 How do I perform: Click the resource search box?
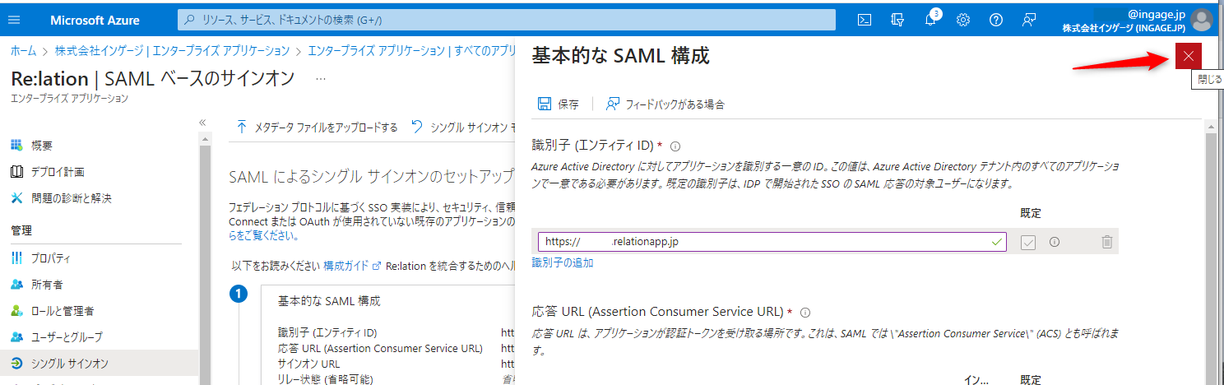(x=507, y=20)
